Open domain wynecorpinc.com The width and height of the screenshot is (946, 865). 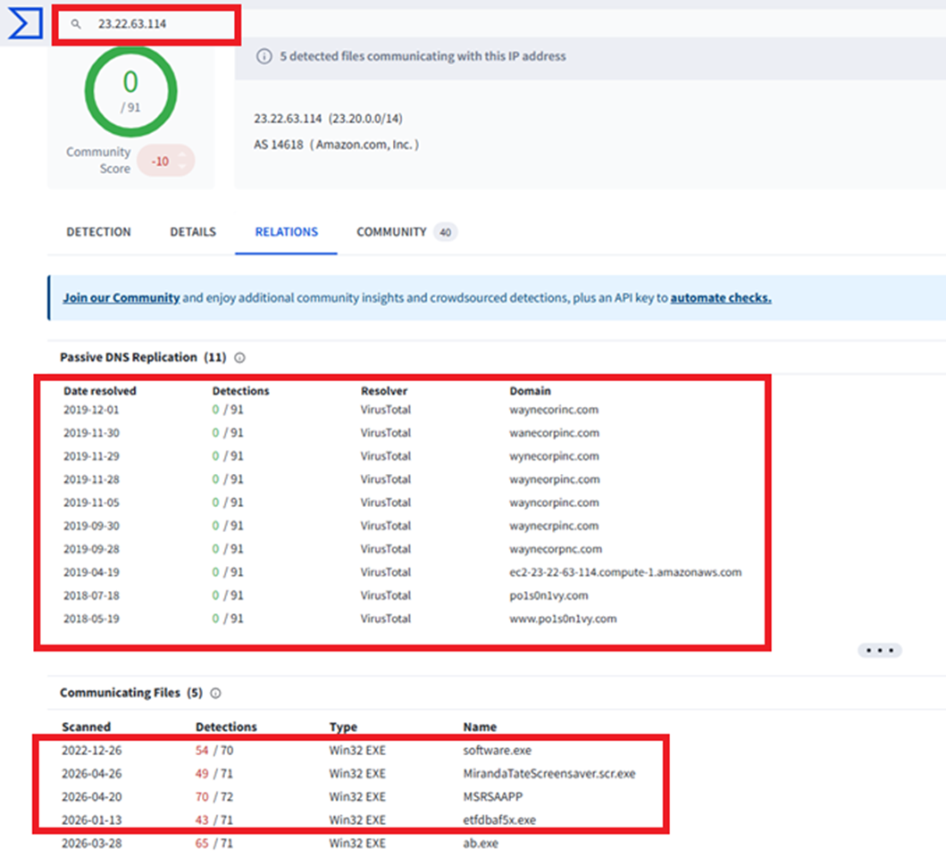(x=554, y=456)
